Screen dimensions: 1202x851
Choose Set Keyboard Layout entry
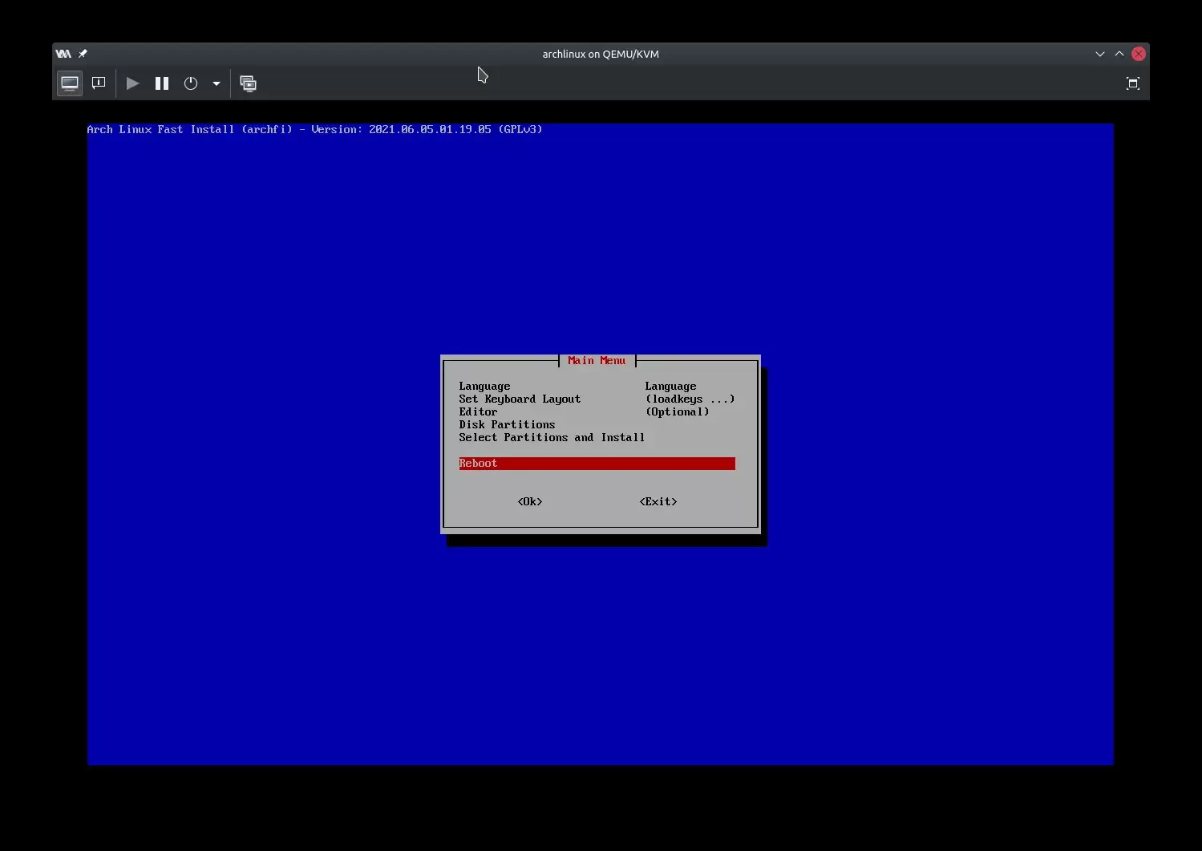point(520,399)
